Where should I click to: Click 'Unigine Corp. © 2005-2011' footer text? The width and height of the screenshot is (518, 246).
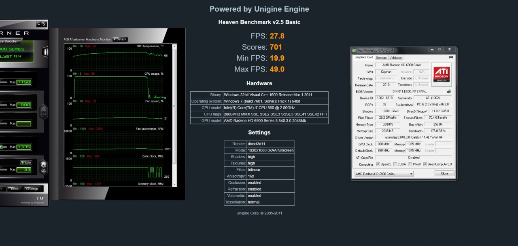point(259,213)
